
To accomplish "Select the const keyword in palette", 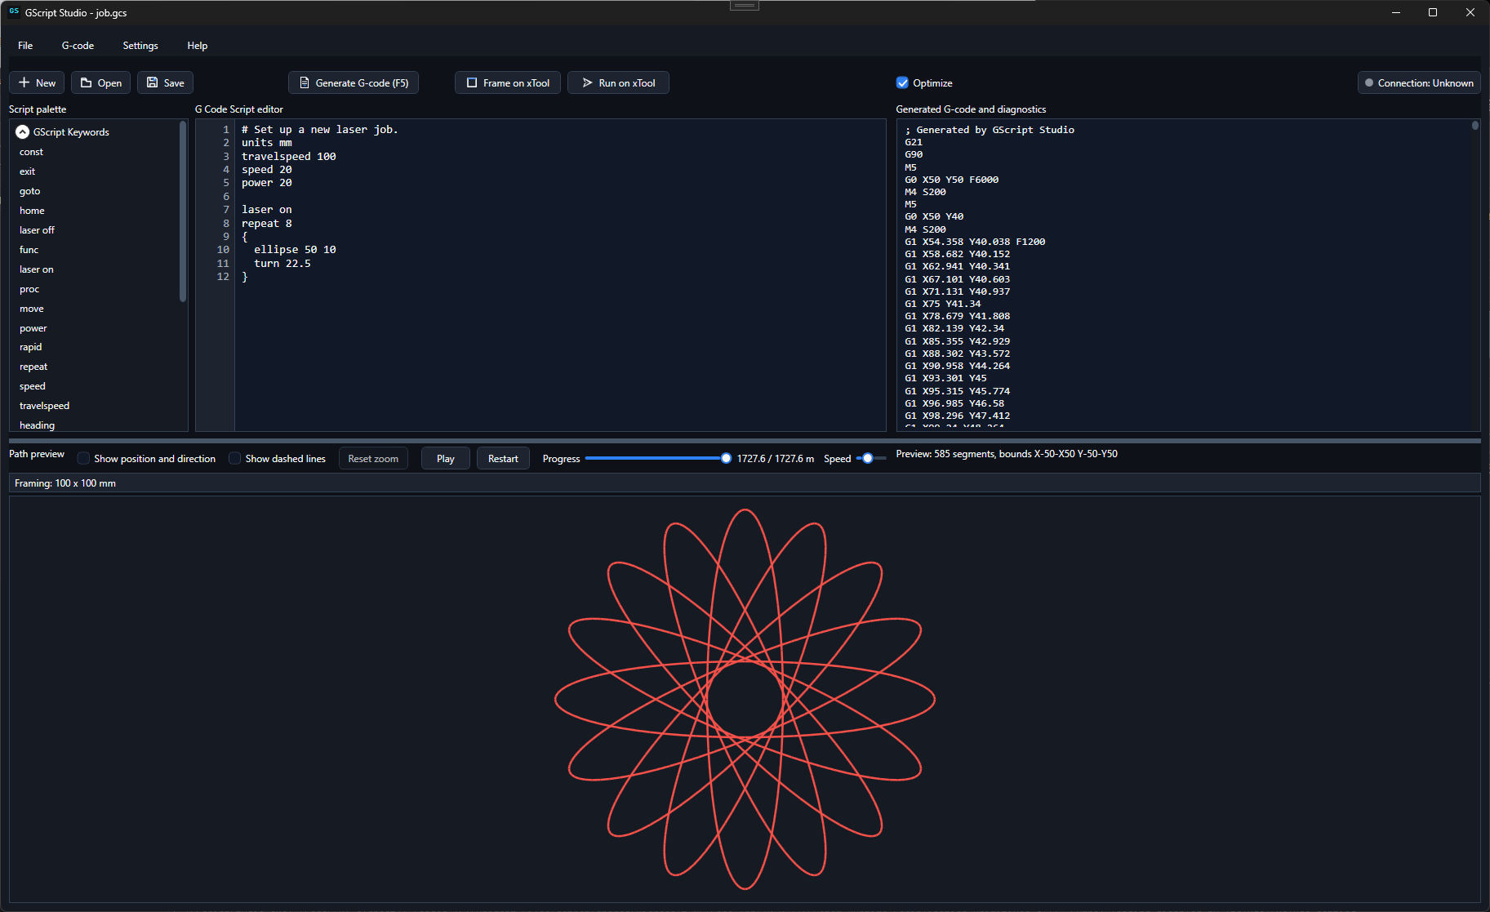I will pos(31,152).
